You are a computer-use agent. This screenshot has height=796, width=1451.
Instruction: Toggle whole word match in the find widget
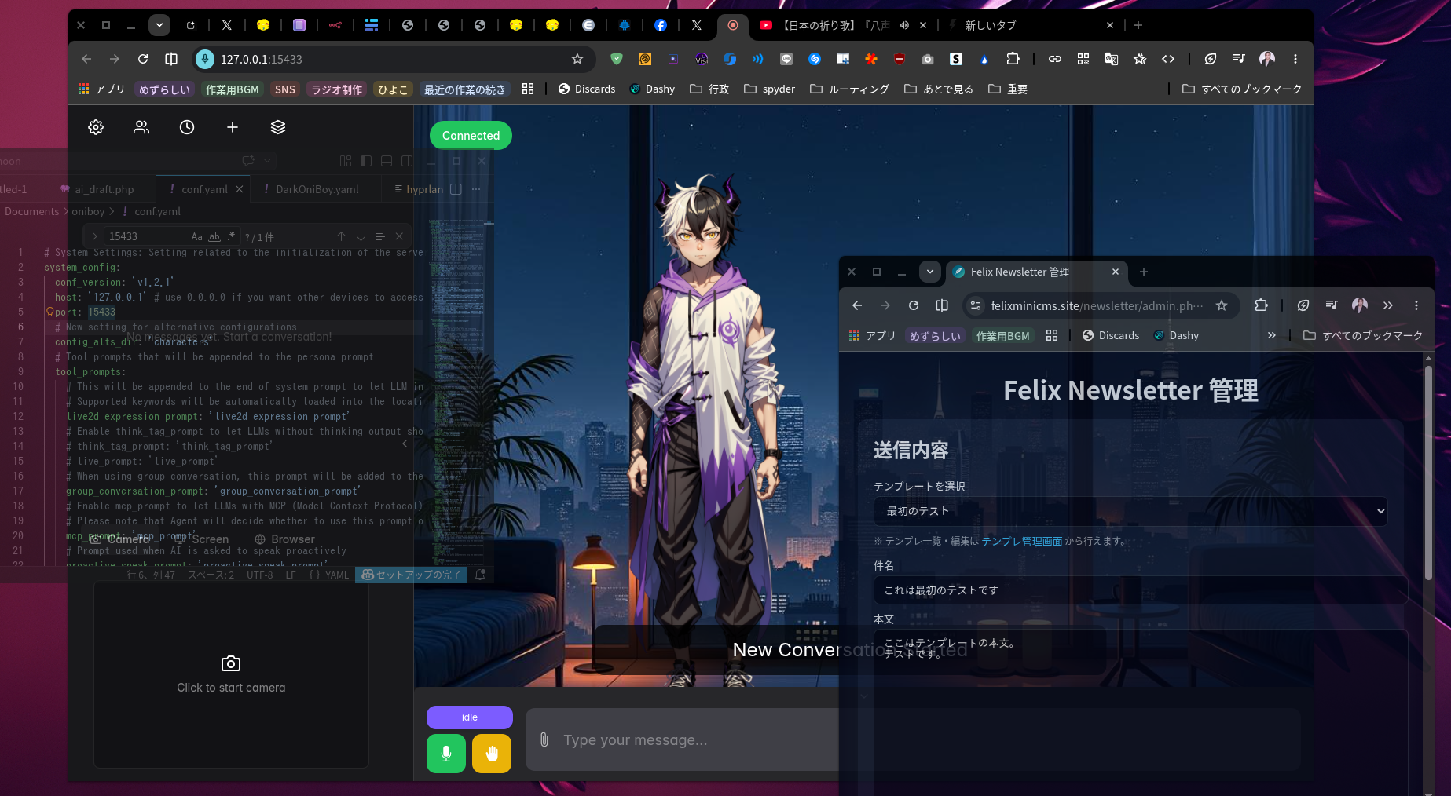click(x=214, y=236)
